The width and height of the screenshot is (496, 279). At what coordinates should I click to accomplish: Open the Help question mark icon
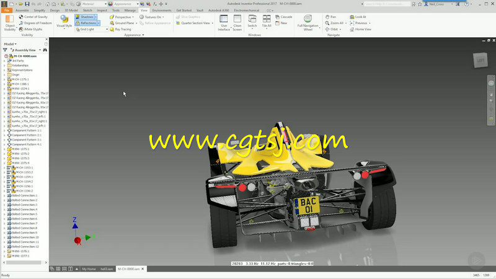[467, 4]
